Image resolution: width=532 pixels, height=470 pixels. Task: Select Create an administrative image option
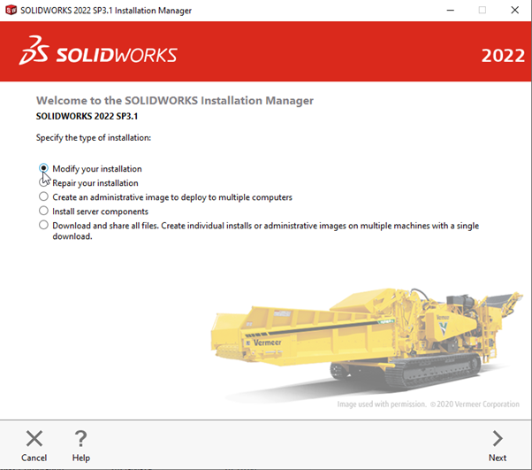pyautogui.click(x=44, y=197)
